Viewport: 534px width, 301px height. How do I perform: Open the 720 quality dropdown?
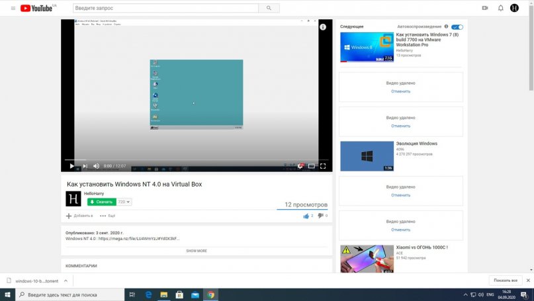point(124,202)
